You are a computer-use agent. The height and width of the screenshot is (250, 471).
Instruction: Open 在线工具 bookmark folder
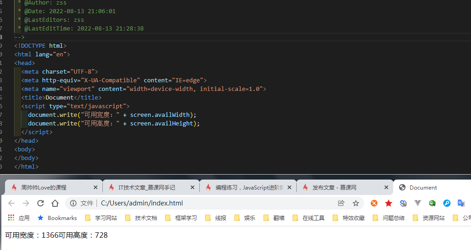click(x=309, y=218)
